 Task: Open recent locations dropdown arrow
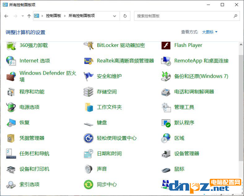23,16
